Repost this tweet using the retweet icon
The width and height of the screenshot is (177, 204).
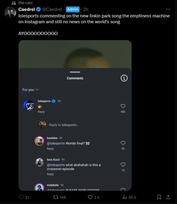(x=55, y=197)
